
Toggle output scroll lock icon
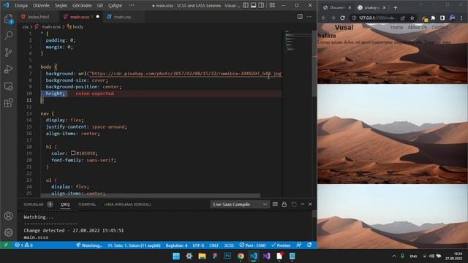tap(284, 205)
